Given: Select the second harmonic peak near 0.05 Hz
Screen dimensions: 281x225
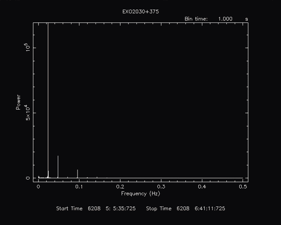Looking at the screenshot, I should point(58,167).
